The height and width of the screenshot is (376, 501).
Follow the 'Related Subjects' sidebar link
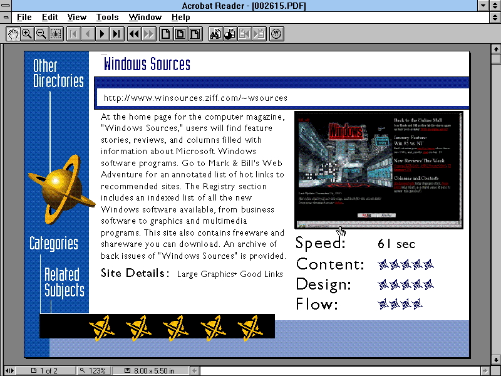tap(65, 283)
